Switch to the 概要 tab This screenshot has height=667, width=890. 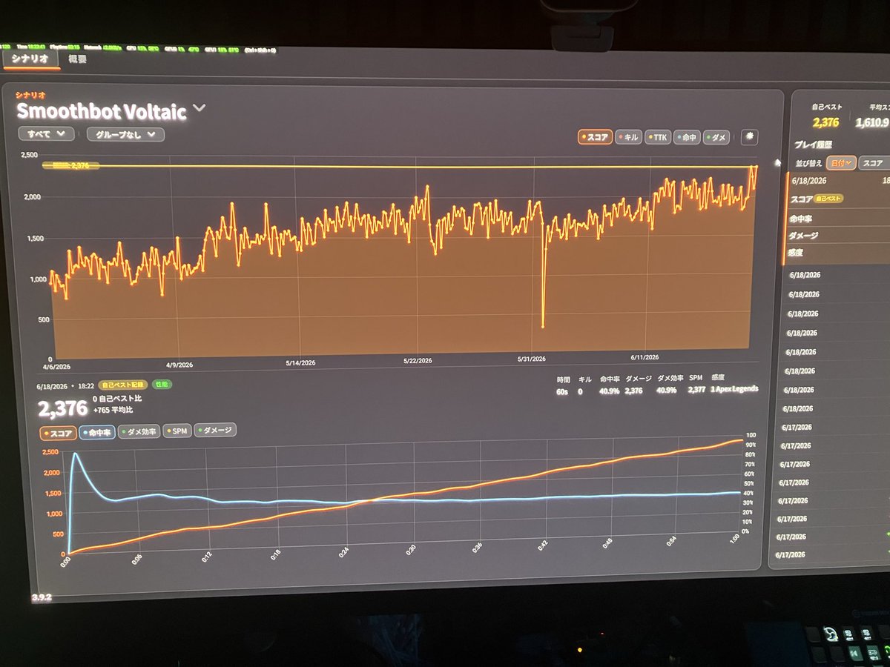click(77, 59)
